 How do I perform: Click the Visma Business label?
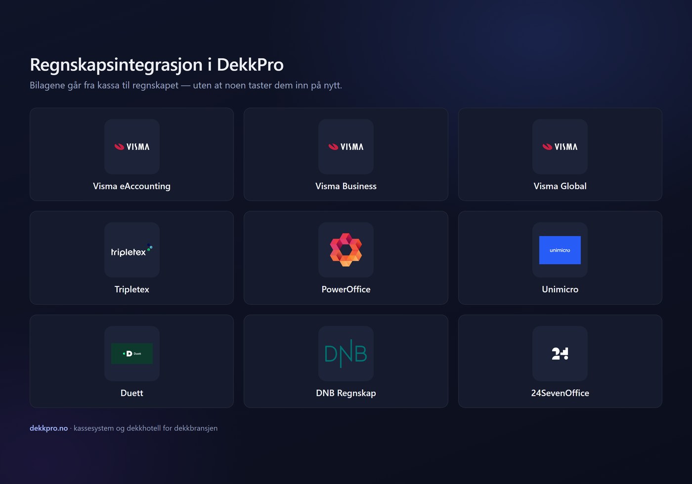[346, 186]
